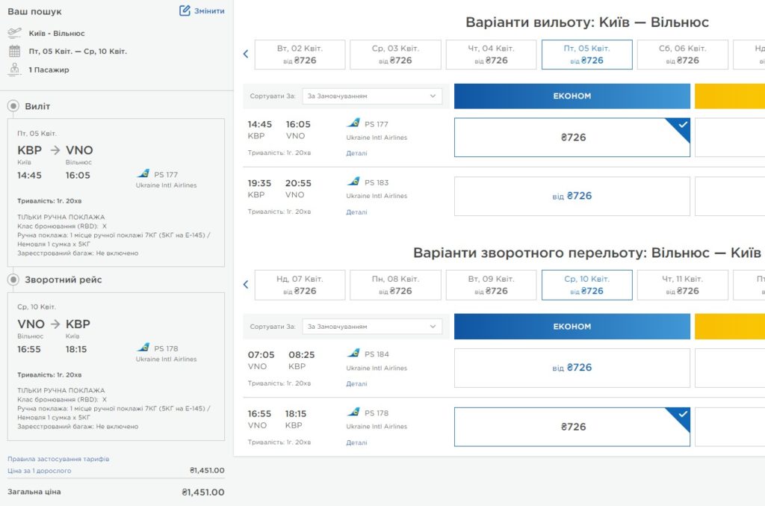Click the airline logo beside PS 183 flight
The image size is (765, 506).
(353, 182)
